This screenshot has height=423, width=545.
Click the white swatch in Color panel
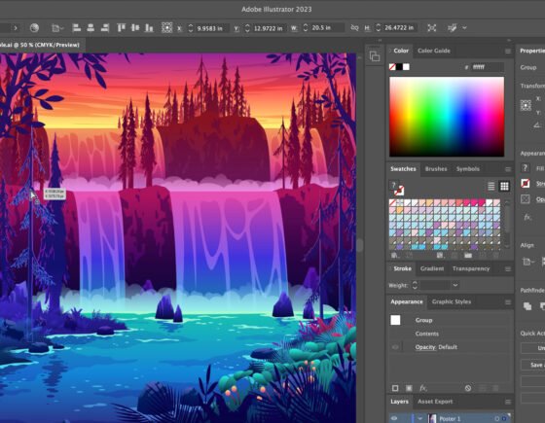[x=406, y=67]
